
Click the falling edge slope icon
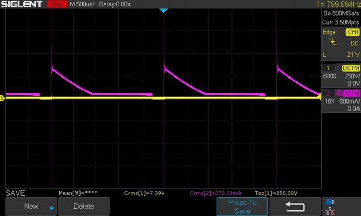[333, 42]
